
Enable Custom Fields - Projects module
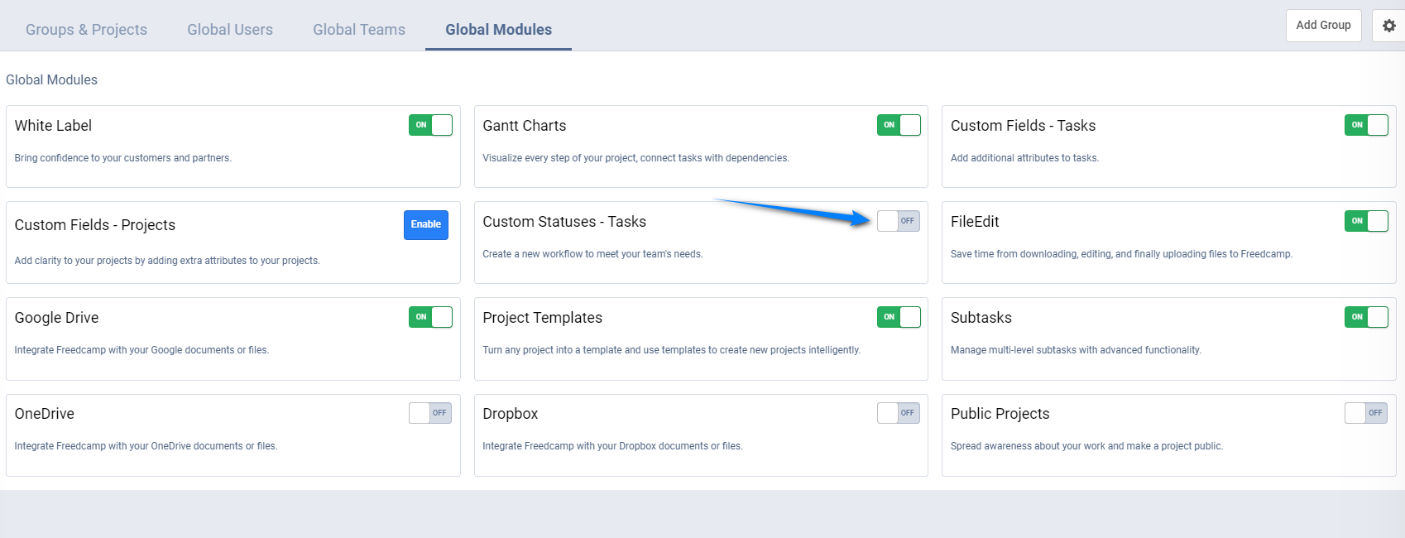(425, 224)
